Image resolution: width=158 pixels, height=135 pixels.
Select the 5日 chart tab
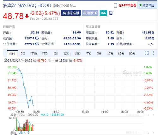pyautogui.click(x=23, y=54)
